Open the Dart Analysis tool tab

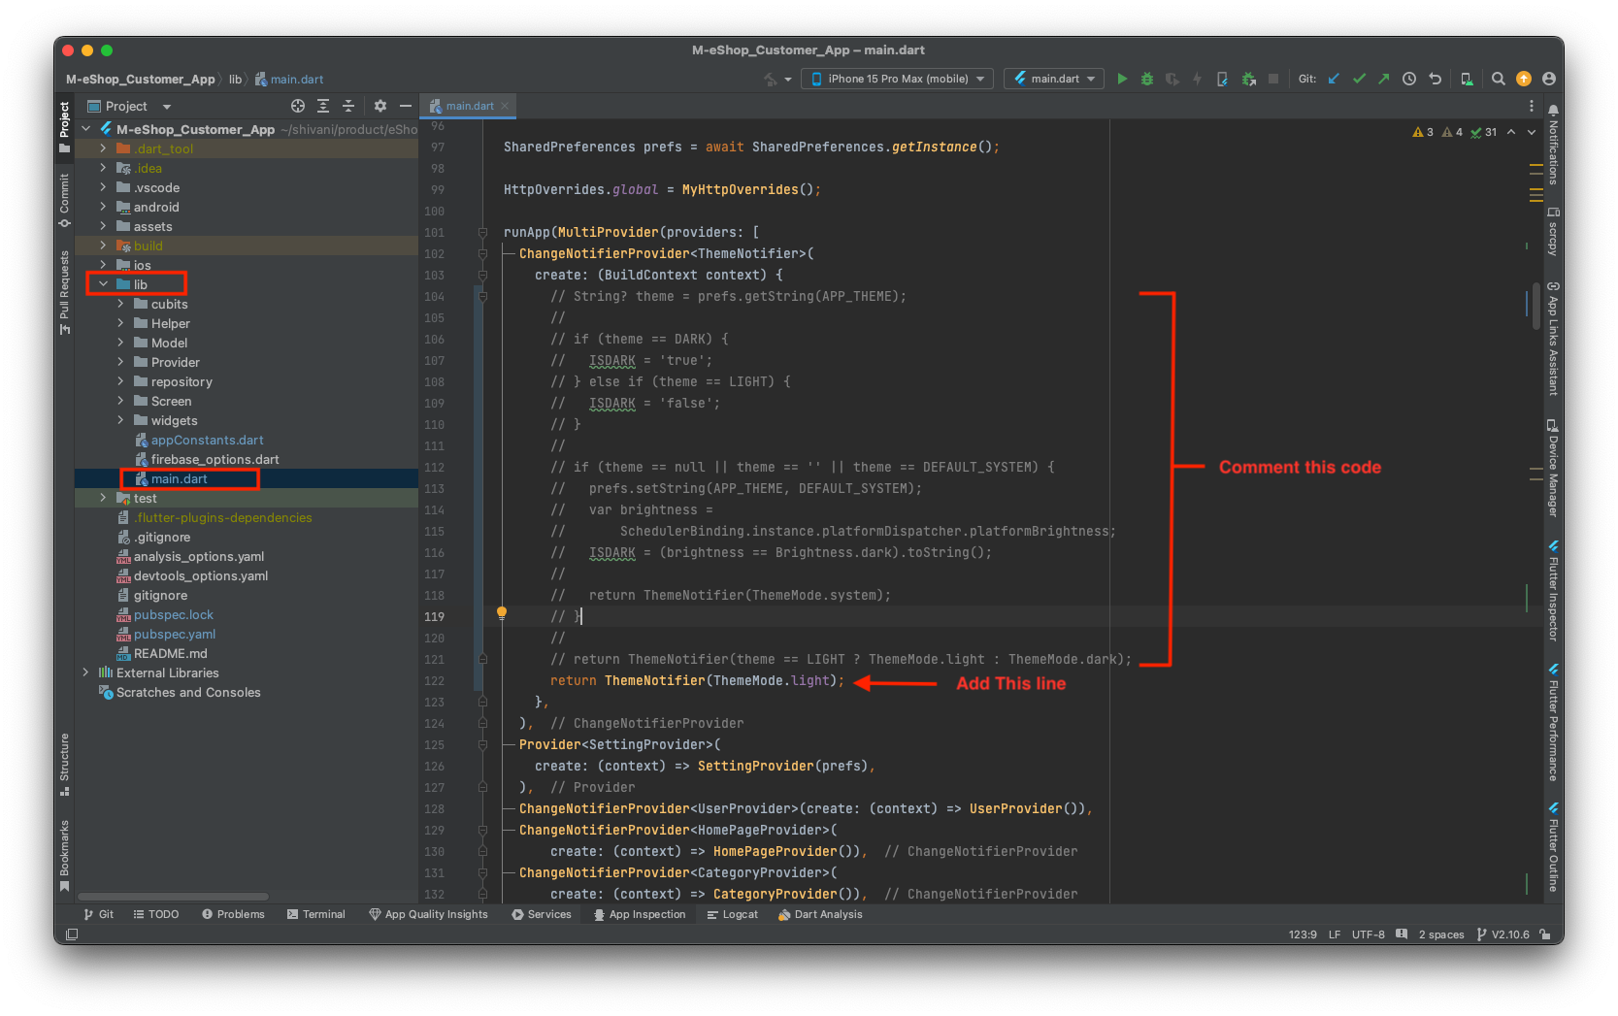pos(819,914)
